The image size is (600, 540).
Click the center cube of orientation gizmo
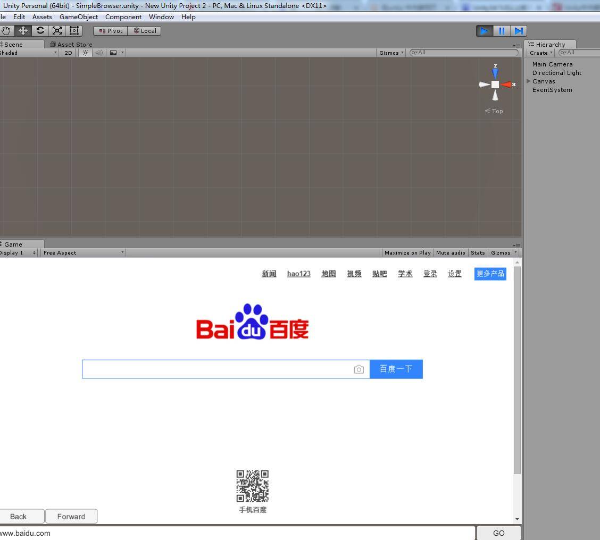495,85
